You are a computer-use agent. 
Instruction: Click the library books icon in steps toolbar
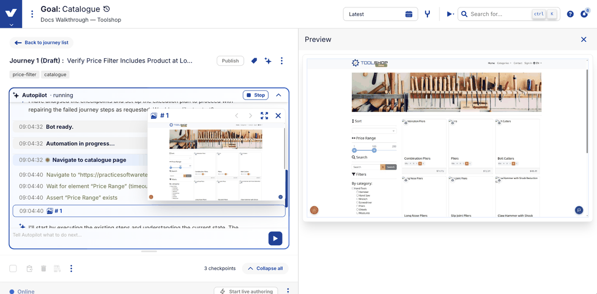[x=57, y=269]
